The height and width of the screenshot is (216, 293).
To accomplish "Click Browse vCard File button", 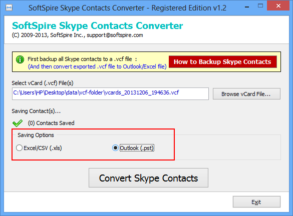I will [x=246, y=94].
